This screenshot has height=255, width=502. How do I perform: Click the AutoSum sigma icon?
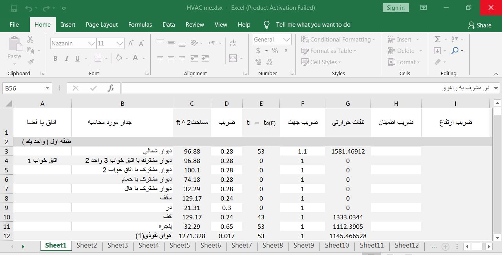[438, 39]
